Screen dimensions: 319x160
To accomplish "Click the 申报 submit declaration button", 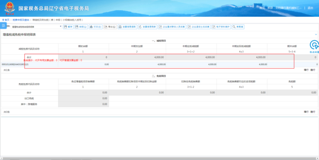I will pyautogui.click(x=81, y=27).
